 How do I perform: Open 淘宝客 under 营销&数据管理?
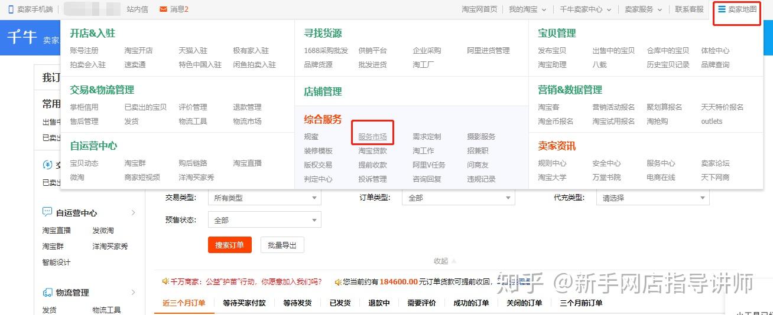tap(548, 107)
